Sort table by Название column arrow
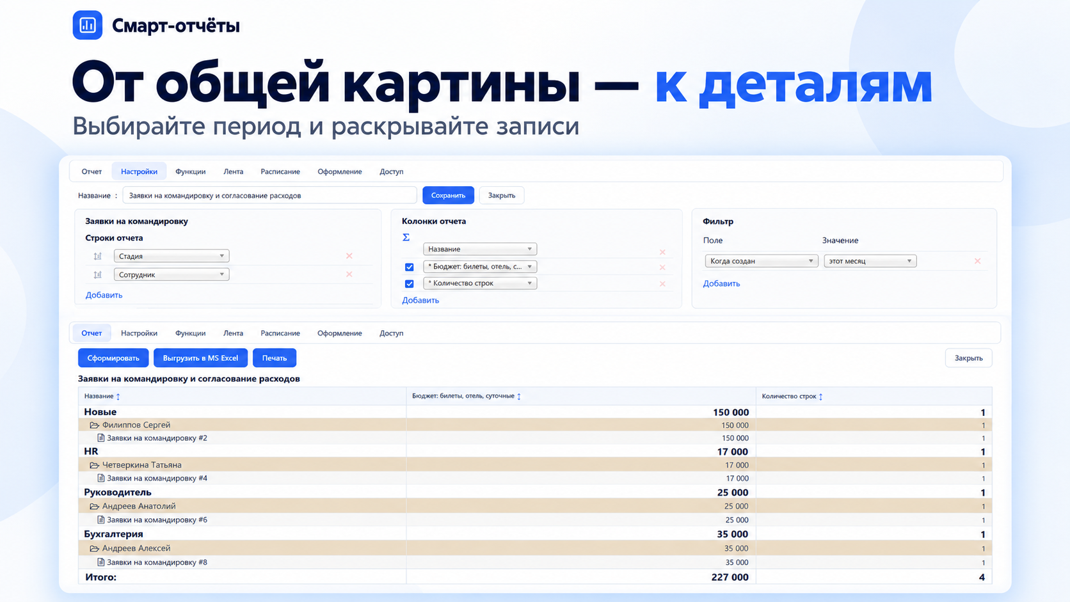The height and width of the screenshot is (602, 1070). 118,397
